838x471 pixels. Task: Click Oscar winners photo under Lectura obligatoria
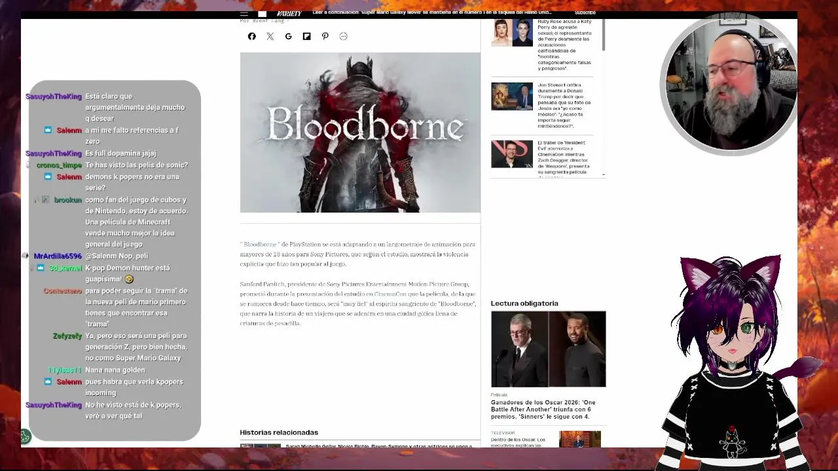(549, 349)
